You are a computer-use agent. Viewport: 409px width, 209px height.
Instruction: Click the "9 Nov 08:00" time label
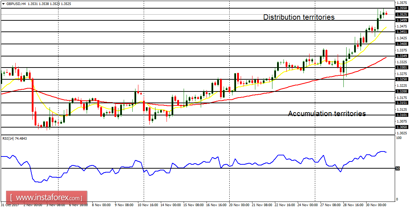(123, 205)
